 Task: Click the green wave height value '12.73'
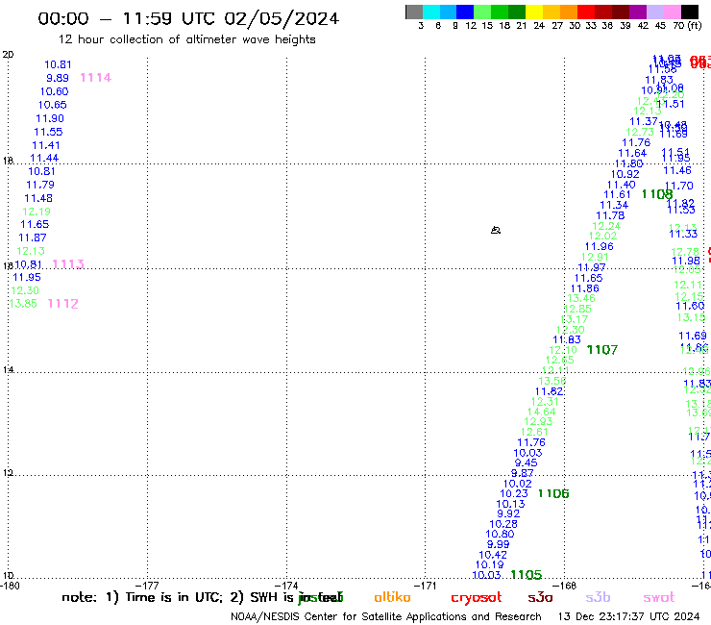(x=640, y=132)
